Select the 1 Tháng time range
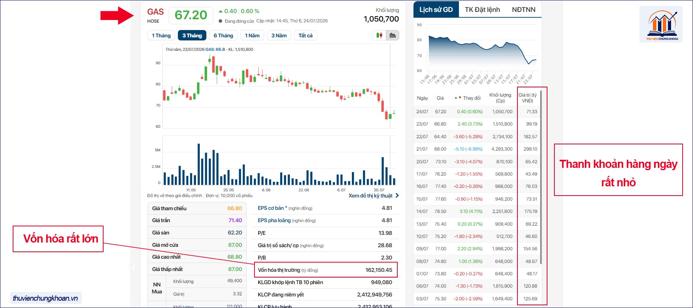This screenshot has height=308, width=693. pos(161,35)
